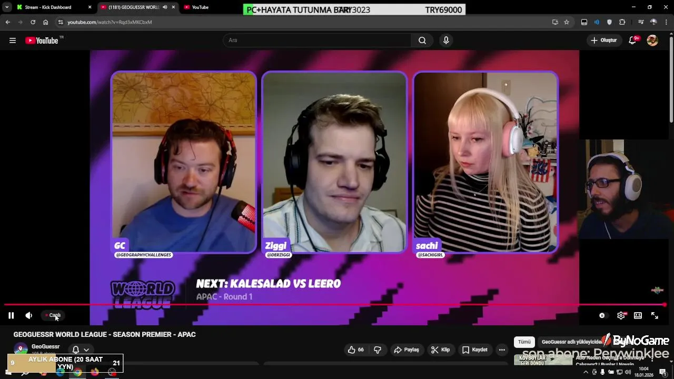The image size is (674, 379).
Task: Open video player settings gear
Action: [x=621, y=315]
